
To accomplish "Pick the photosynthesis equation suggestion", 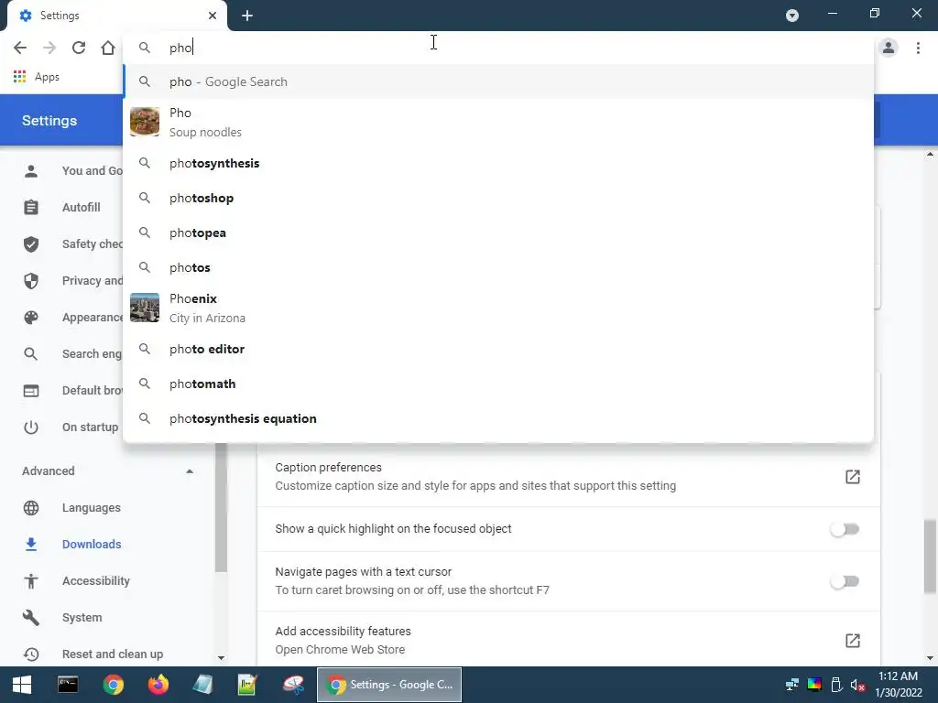I will click(x=498, y=418).
